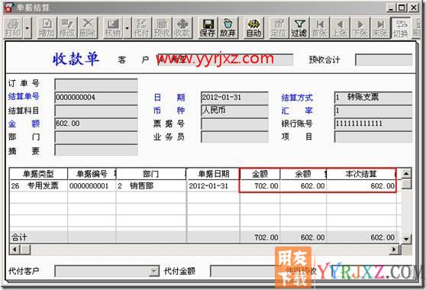
Task: Click the 部门 input field in header
Action: pos(96,137)
